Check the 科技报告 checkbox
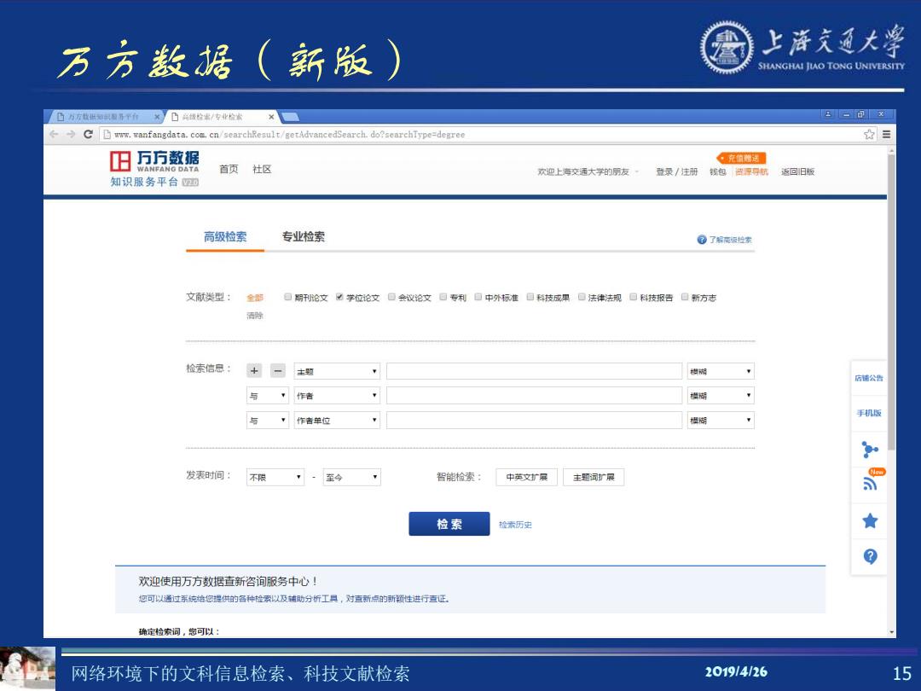The image size is (921, 691). [633, 297]
